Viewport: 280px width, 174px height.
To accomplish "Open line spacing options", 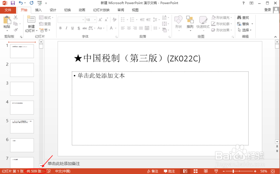I will tap(156, 20).
